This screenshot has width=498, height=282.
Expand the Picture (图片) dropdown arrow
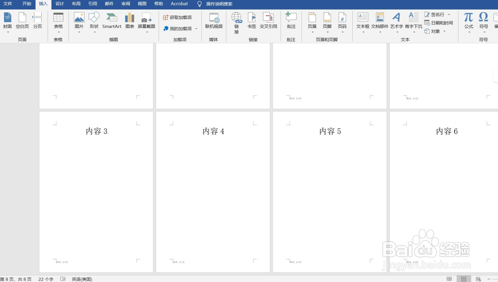(79, 32)
